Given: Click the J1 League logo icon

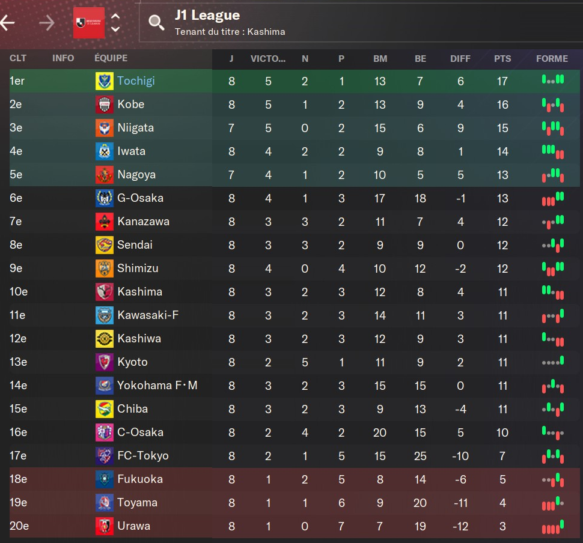Looking at the screenshot, I should (x=88, y=23).
